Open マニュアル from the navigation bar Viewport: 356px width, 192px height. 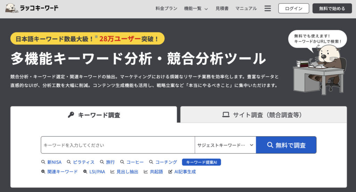246,8
